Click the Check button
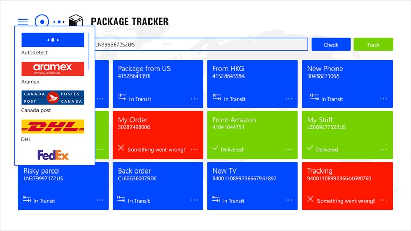Image resolution: width=411 pixels, height=231 pixels. tap(331, 45)
